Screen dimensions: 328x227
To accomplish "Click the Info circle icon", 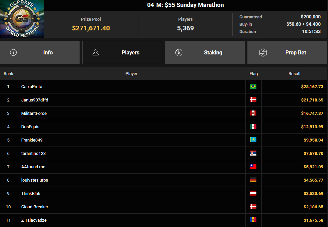I will pyautogui.click(x=13, y=52).
